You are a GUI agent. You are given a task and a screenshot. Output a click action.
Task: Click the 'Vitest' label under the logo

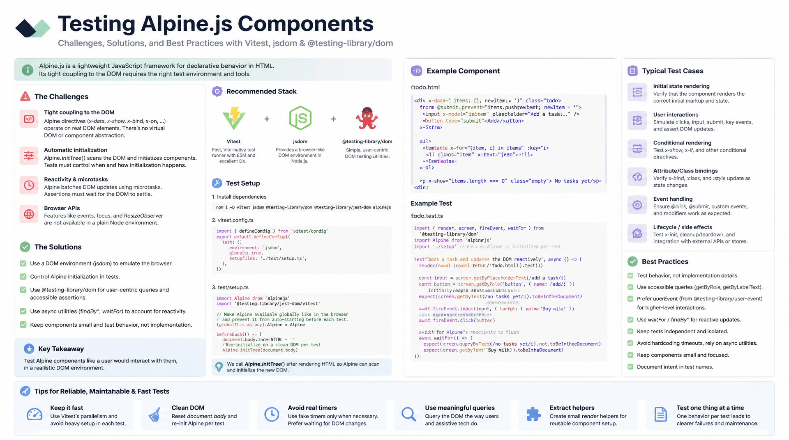point(233,141)
